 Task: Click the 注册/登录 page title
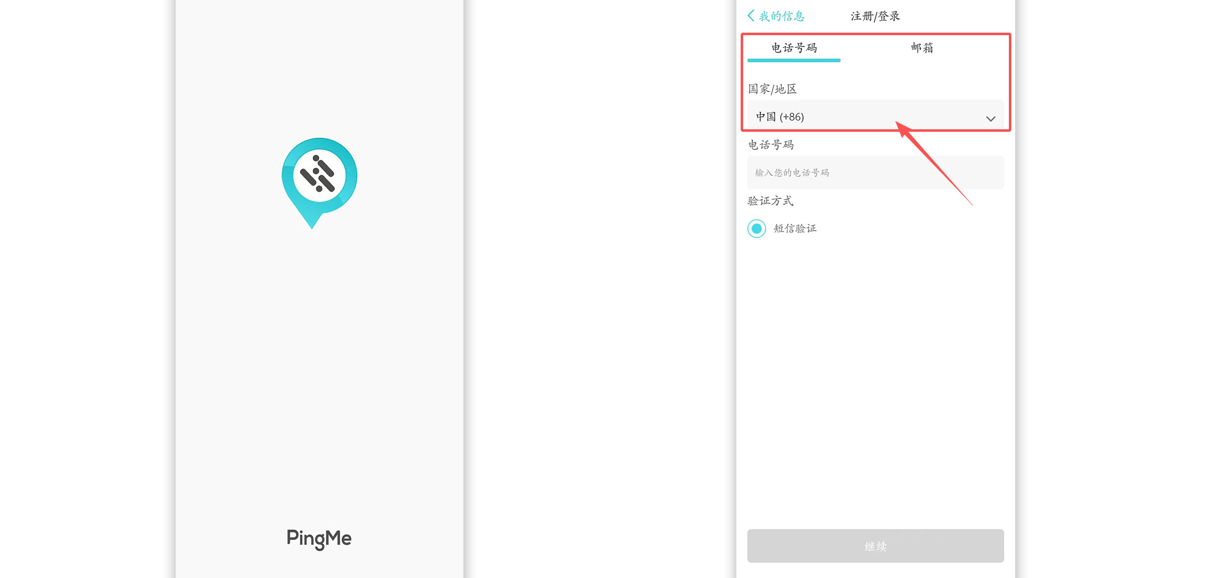875,16
